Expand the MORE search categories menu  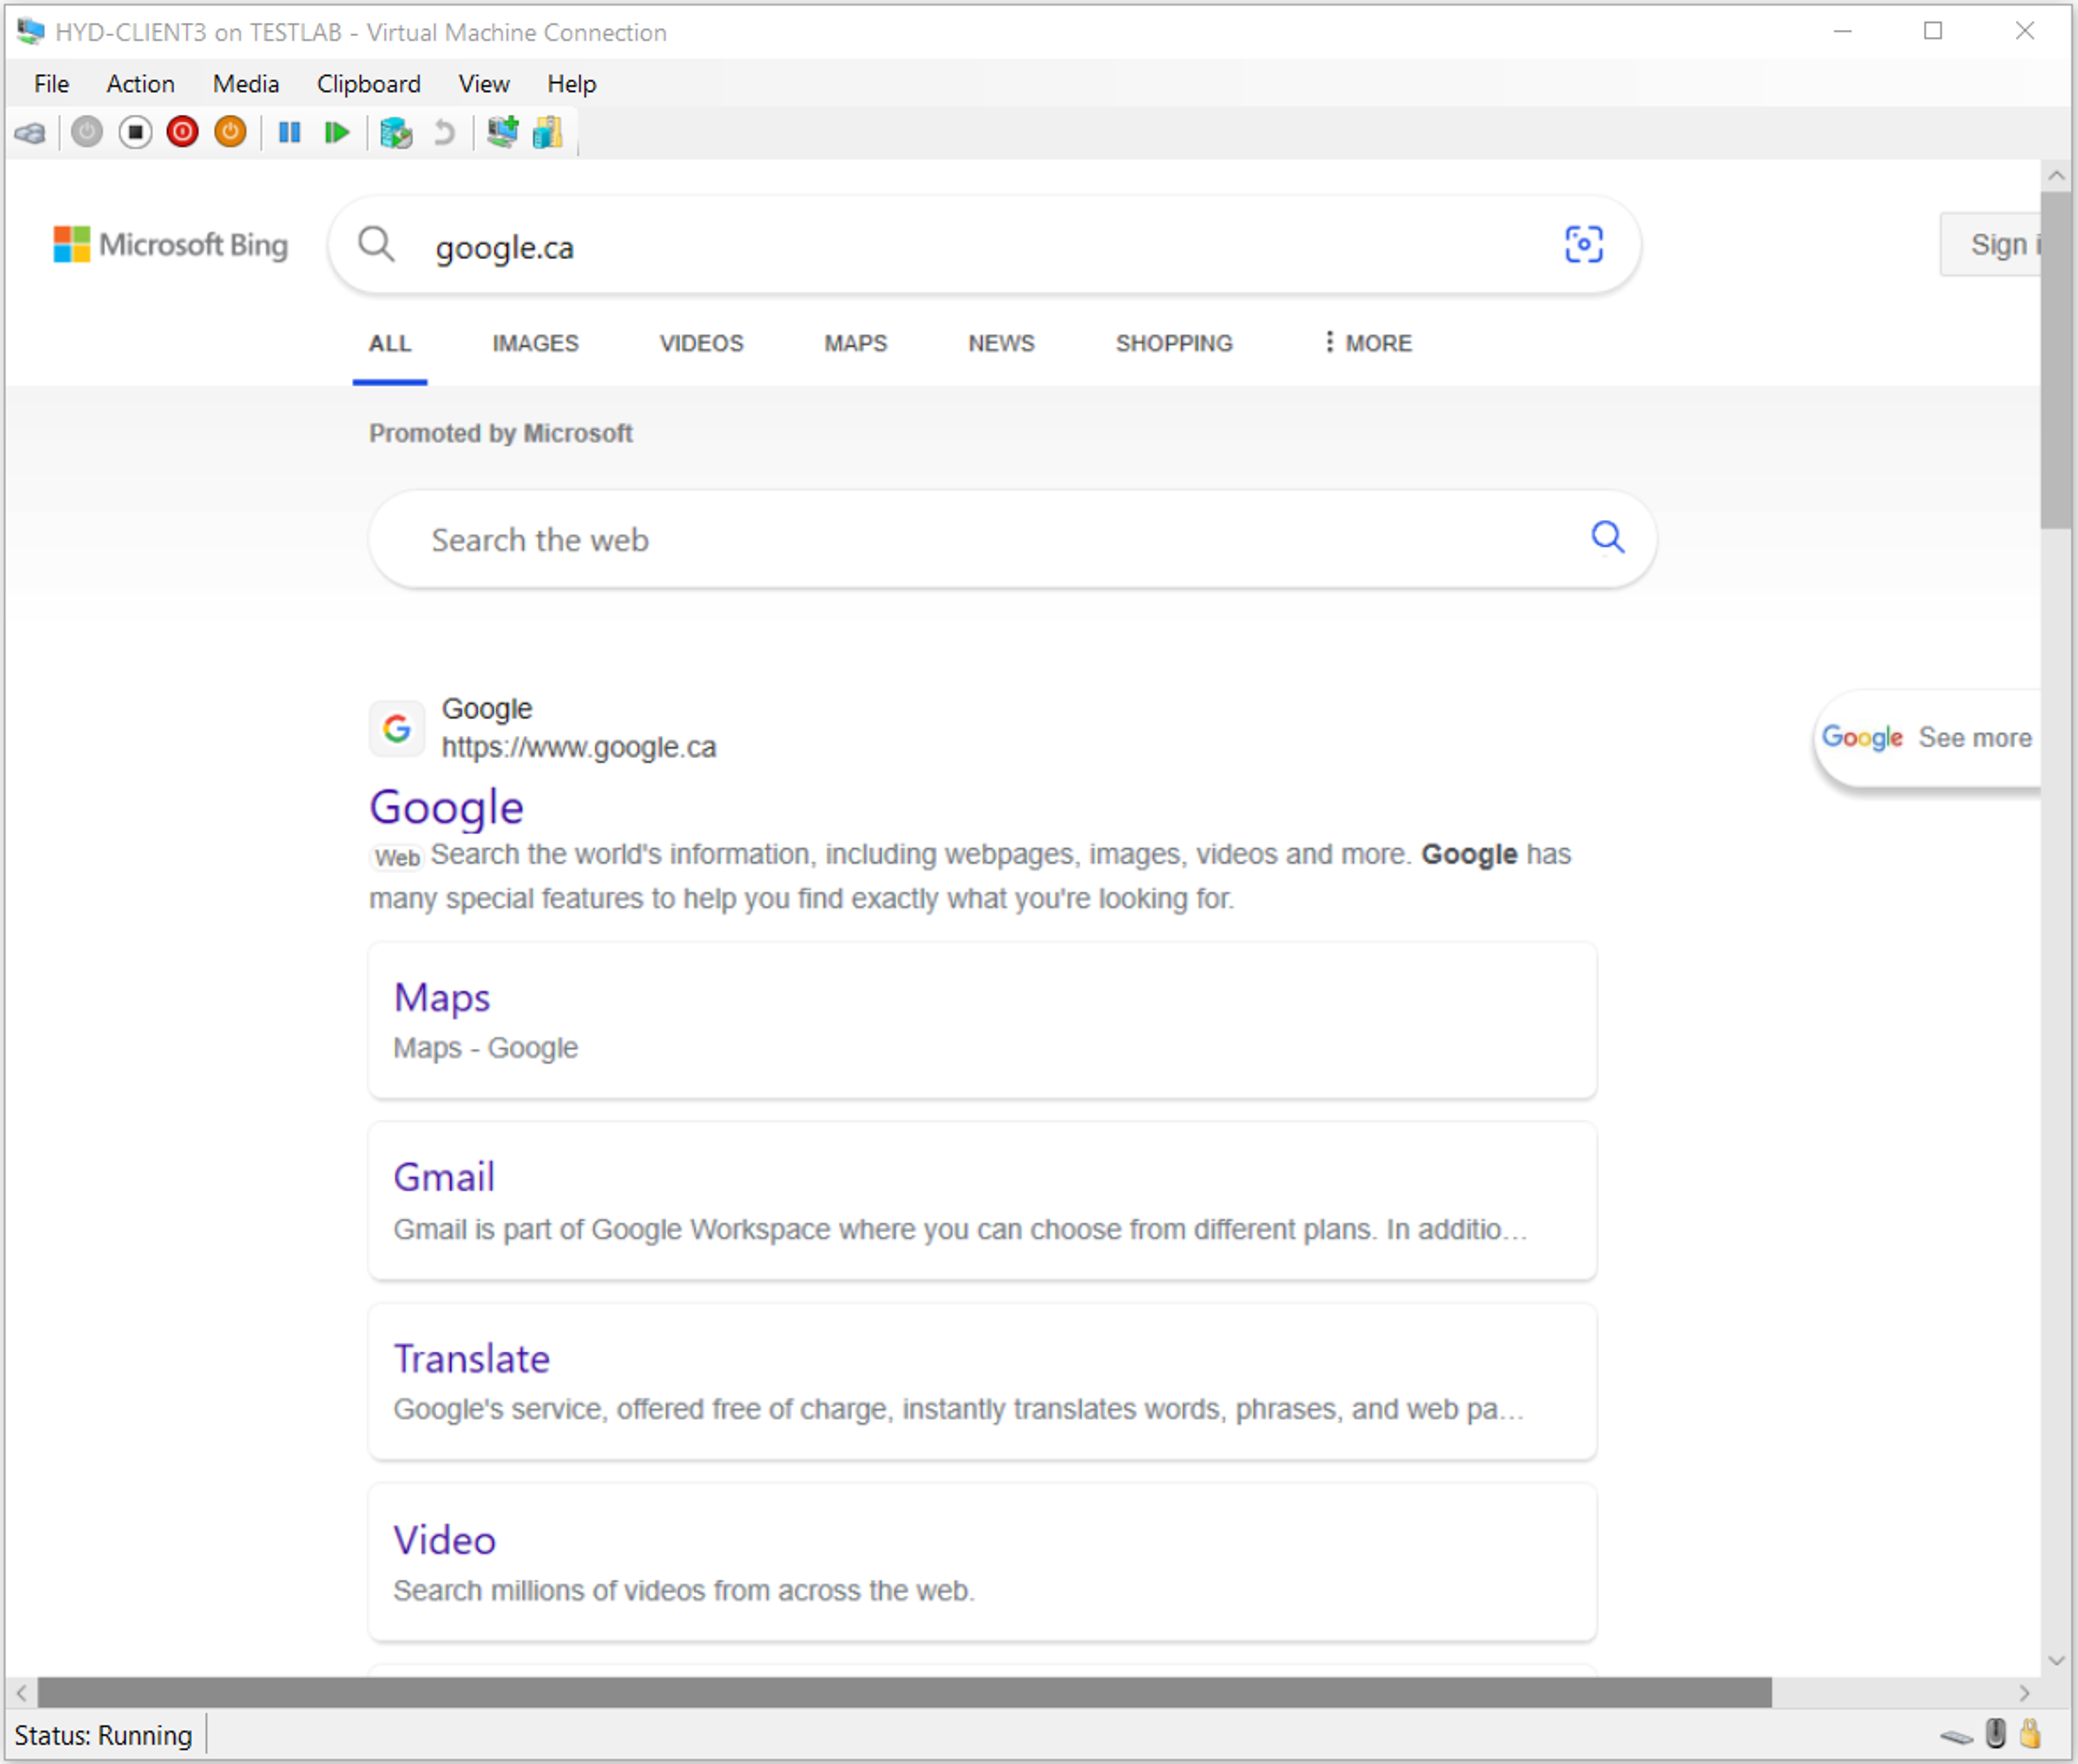point(1367,343)
